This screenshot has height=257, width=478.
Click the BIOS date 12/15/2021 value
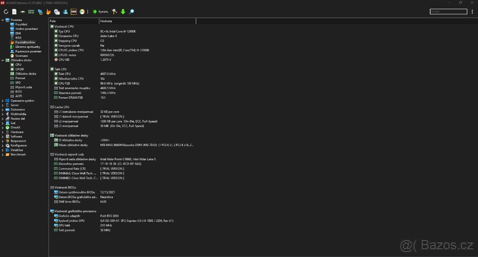[x=108, y=192]
